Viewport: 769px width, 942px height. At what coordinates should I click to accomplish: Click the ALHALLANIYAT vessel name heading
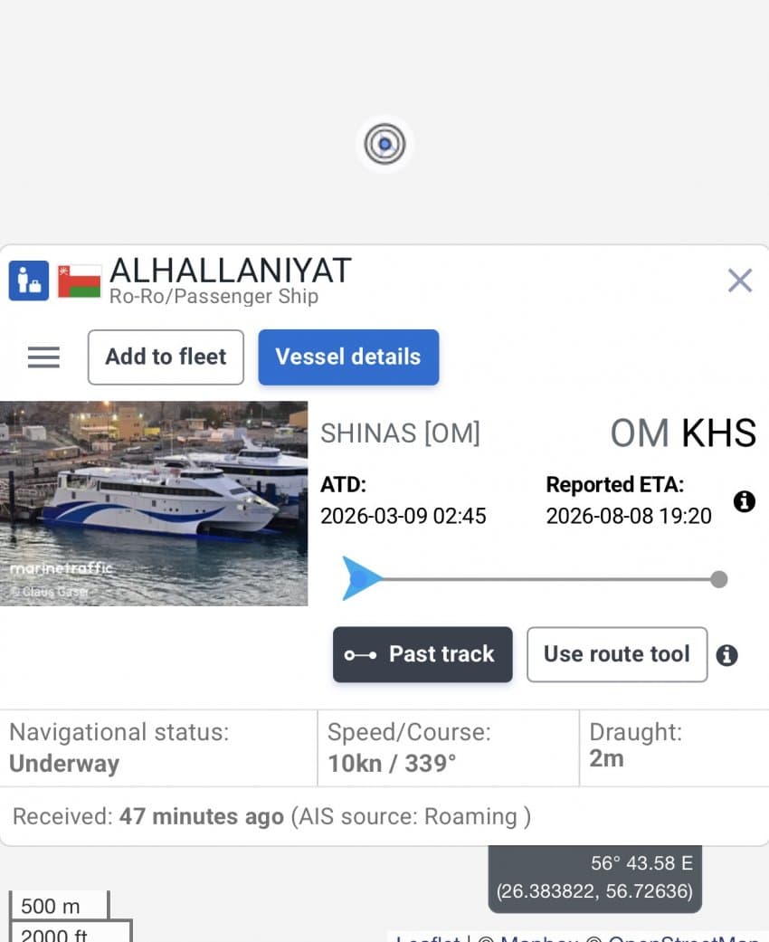pyautogui.click(x=231, y=271)
